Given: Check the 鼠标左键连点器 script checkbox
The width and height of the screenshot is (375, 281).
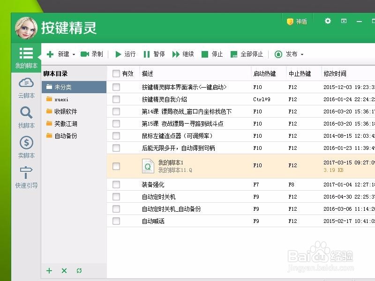Looking at the screenshot, I should click(116, 136).
